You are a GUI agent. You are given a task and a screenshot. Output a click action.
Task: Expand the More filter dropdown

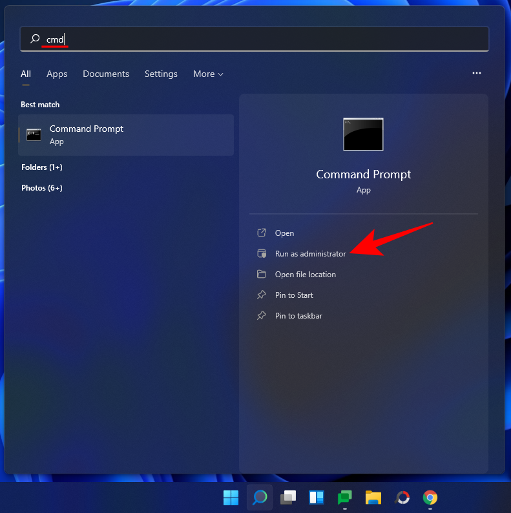click(208, 74)
